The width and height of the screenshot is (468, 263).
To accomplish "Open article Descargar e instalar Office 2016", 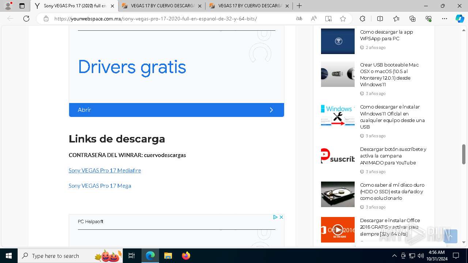I will click(x=390, y=227).
